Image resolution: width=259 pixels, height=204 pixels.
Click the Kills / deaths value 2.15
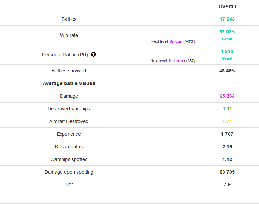click(227, 147)
